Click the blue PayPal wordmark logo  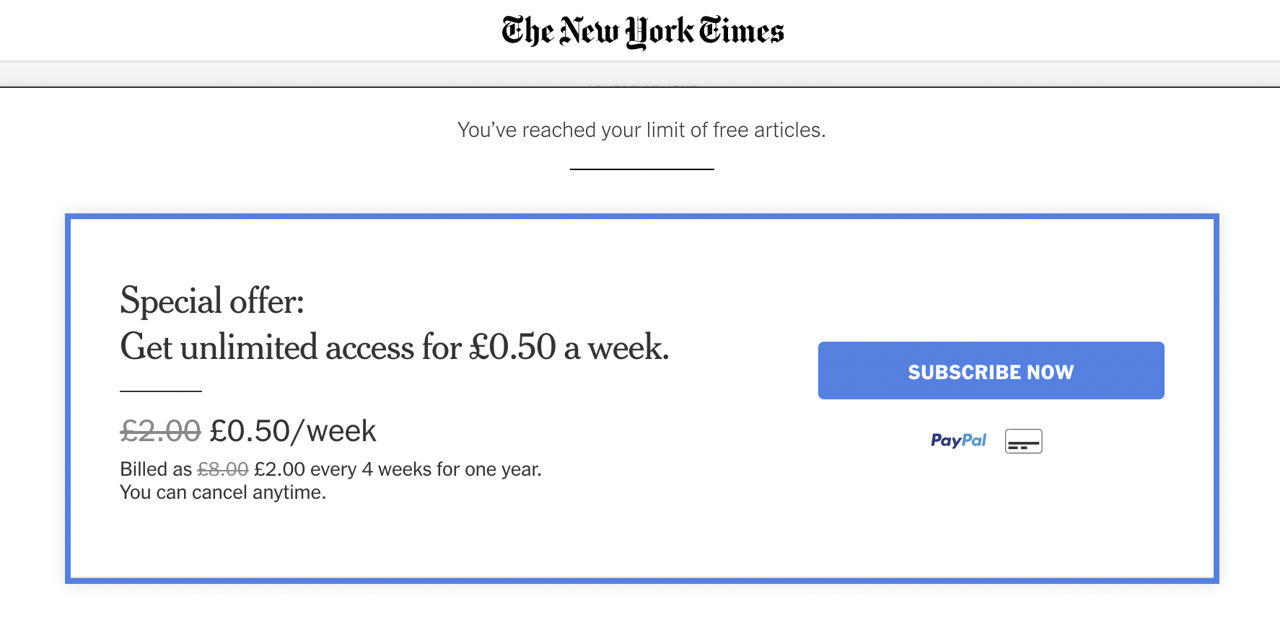point(957,440)
